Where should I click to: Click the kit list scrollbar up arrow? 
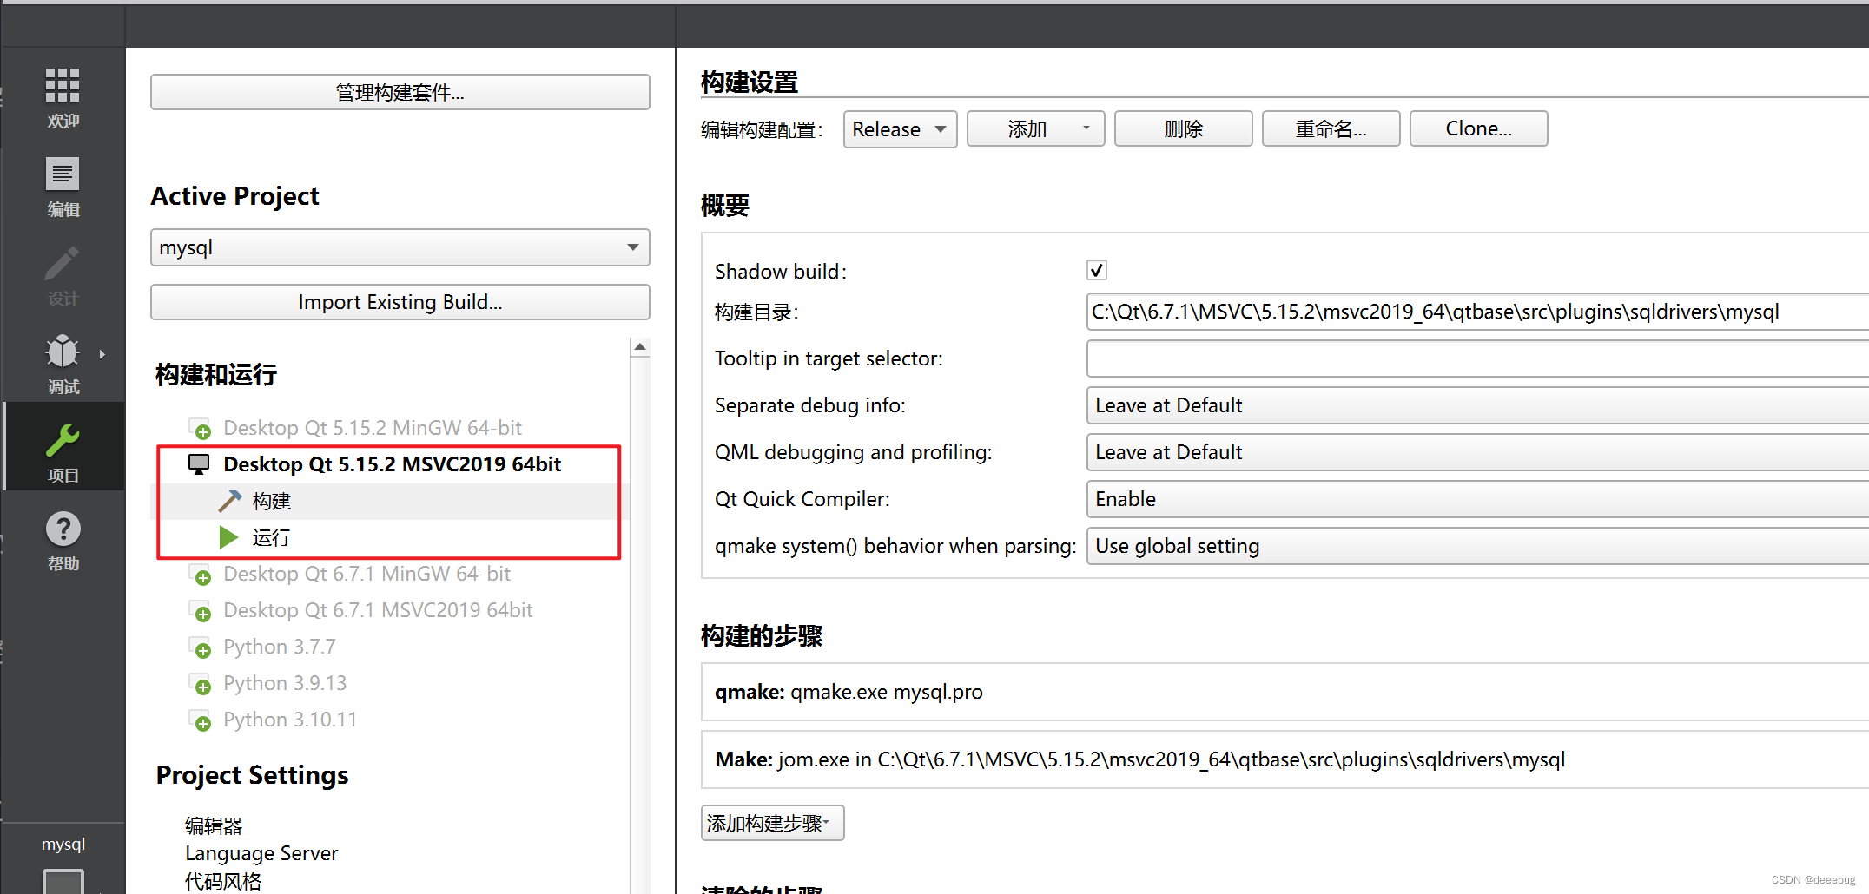coord(640,347)
